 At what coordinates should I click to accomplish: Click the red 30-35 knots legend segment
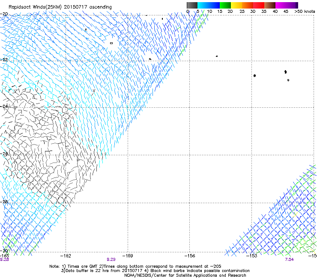(x=259, y=5)
